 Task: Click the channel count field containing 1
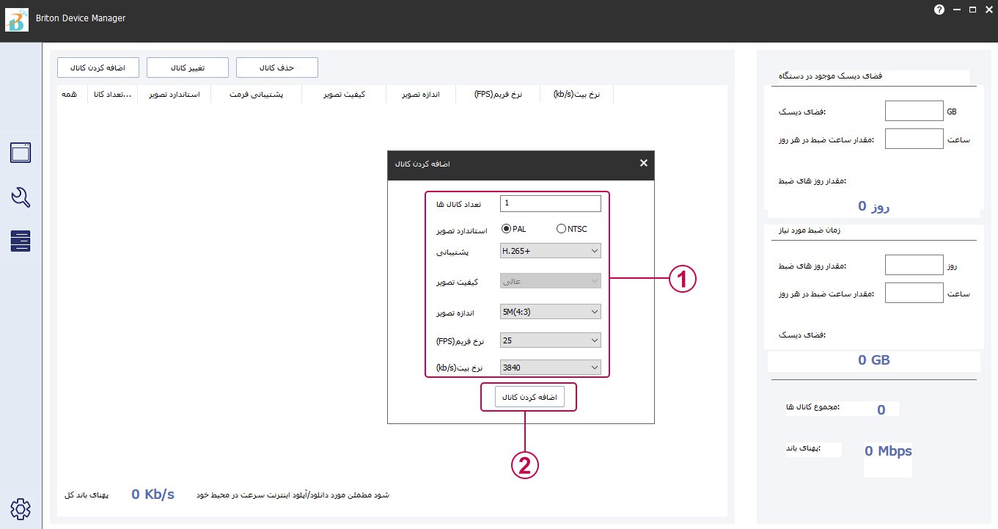pyautogui.click(x=550, y=203)
